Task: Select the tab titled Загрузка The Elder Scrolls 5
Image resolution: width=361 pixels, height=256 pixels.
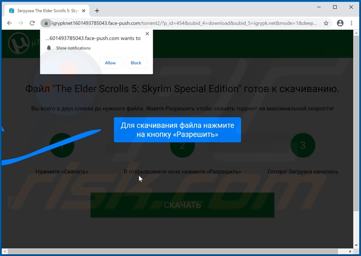Action: pos(47,11)
